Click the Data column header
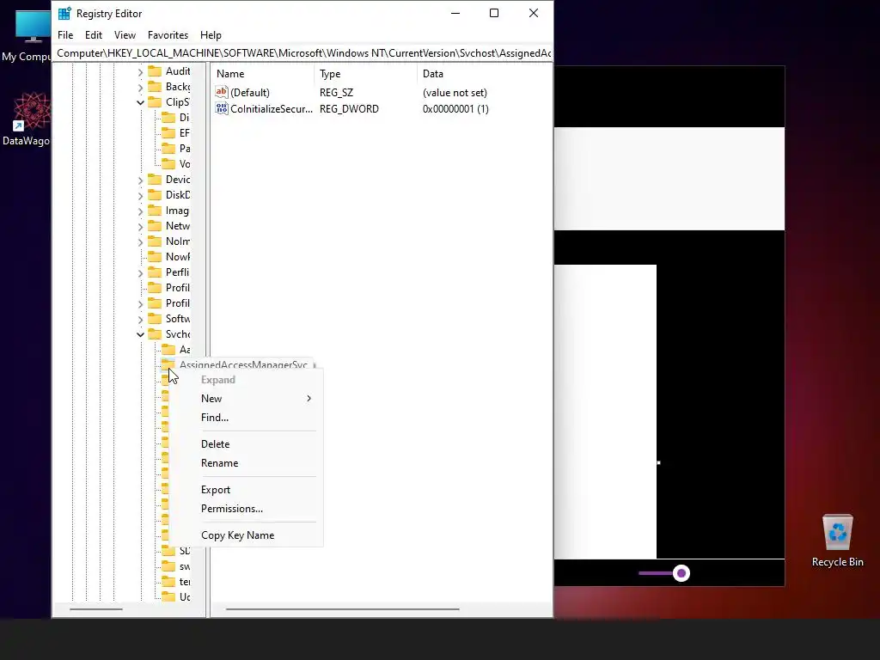 [485, 74]
